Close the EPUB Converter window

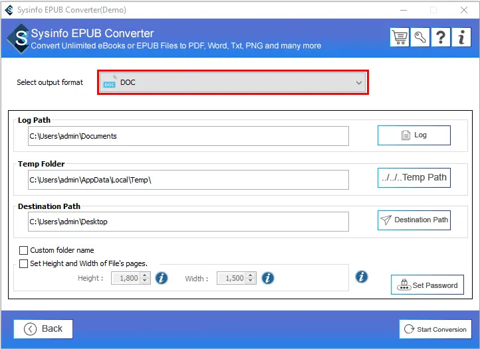(464, 10)
